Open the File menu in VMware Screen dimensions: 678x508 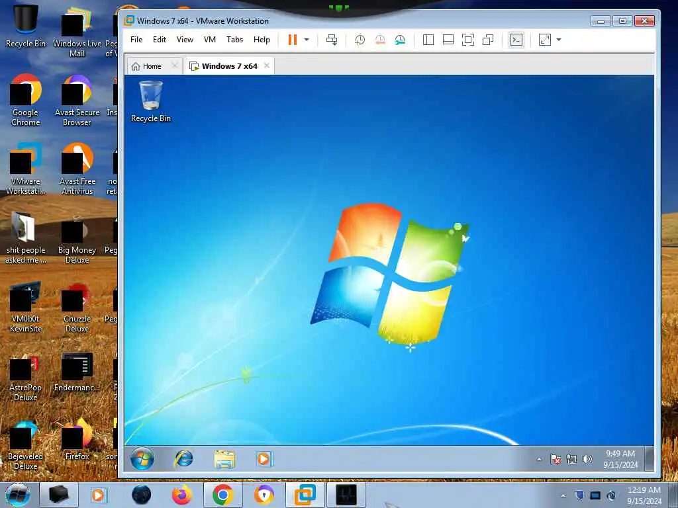point(136,40)
